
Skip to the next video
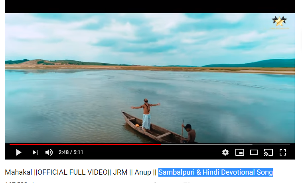pyautogui.click(x=35, y=152)
